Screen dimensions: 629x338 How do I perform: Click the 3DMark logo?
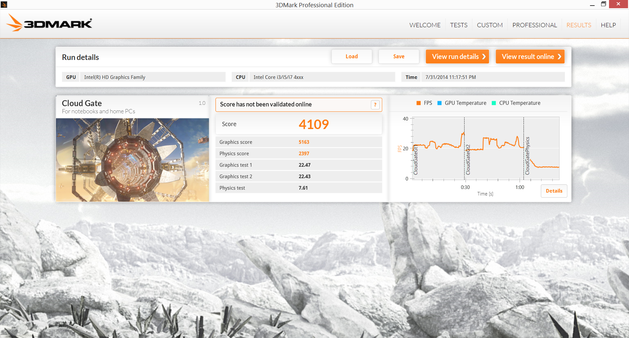49,23
